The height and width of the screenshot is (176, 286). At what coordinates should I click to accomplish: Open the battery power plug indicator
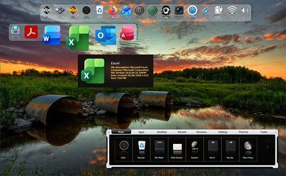[x=218, y=10]
